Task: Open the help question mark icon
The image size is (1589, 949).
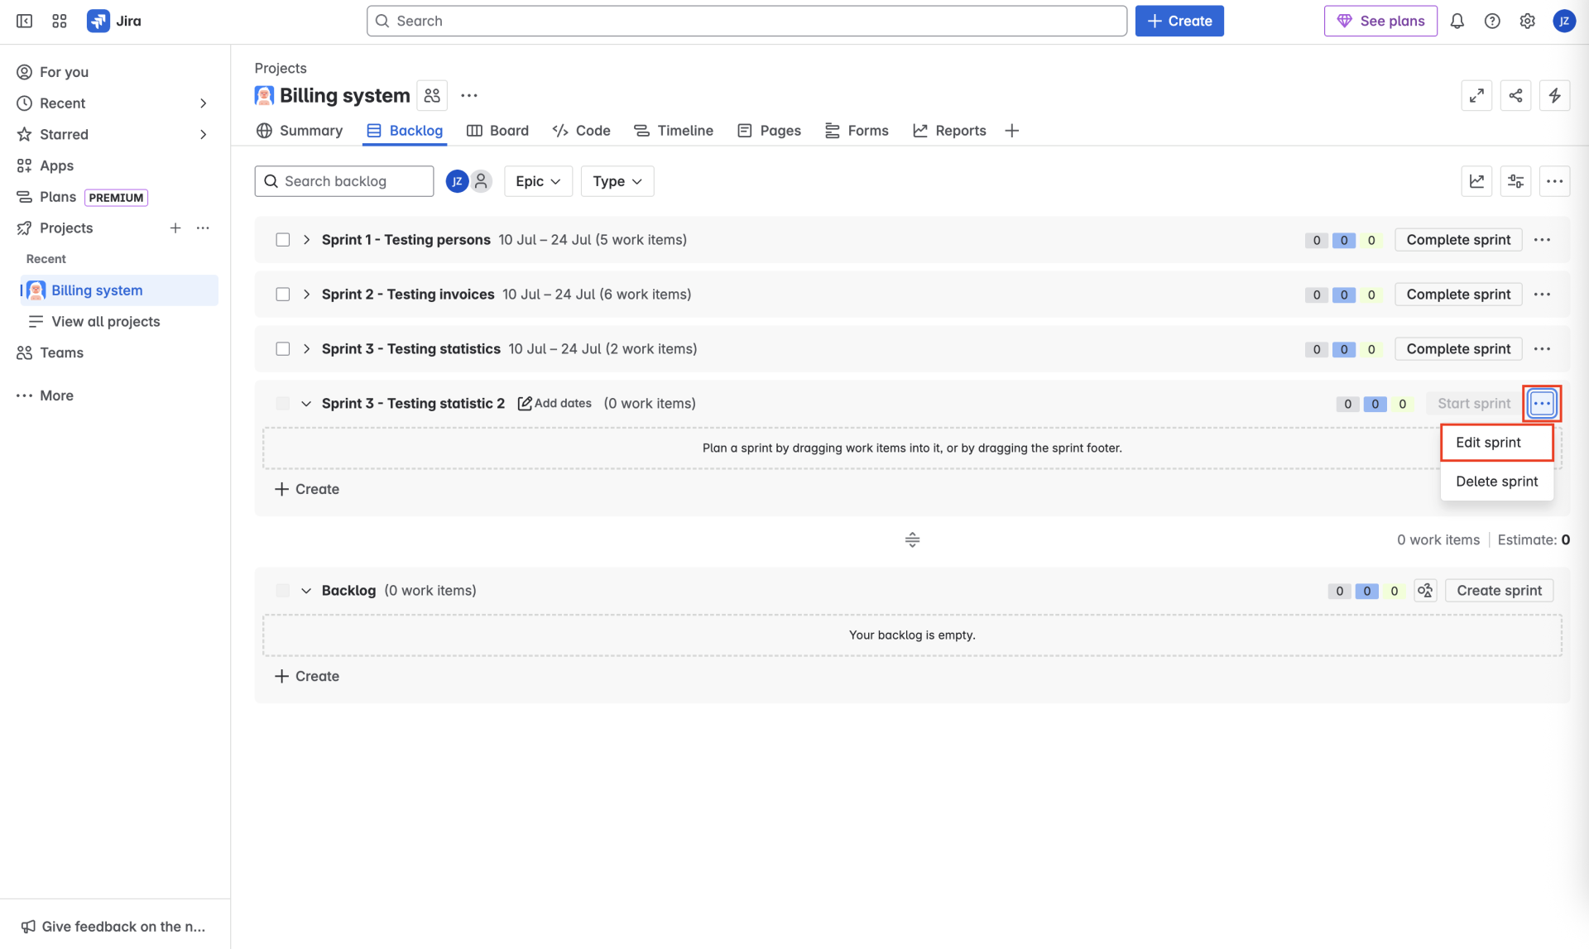Action: point(1491,21)
